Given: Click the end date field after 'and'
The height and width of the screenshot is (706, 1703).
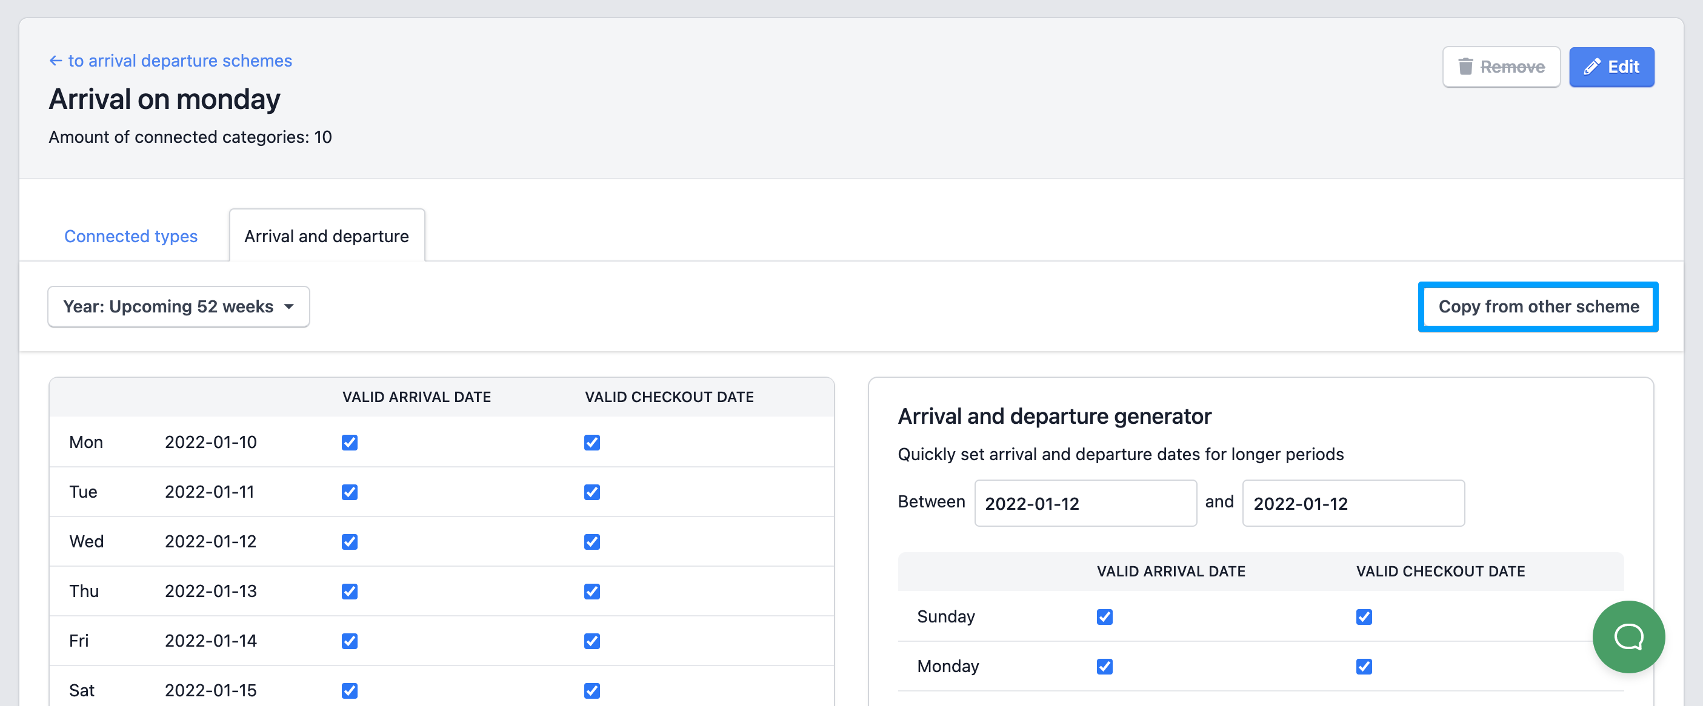Looking at the screenshot, I should (1353, 503).
